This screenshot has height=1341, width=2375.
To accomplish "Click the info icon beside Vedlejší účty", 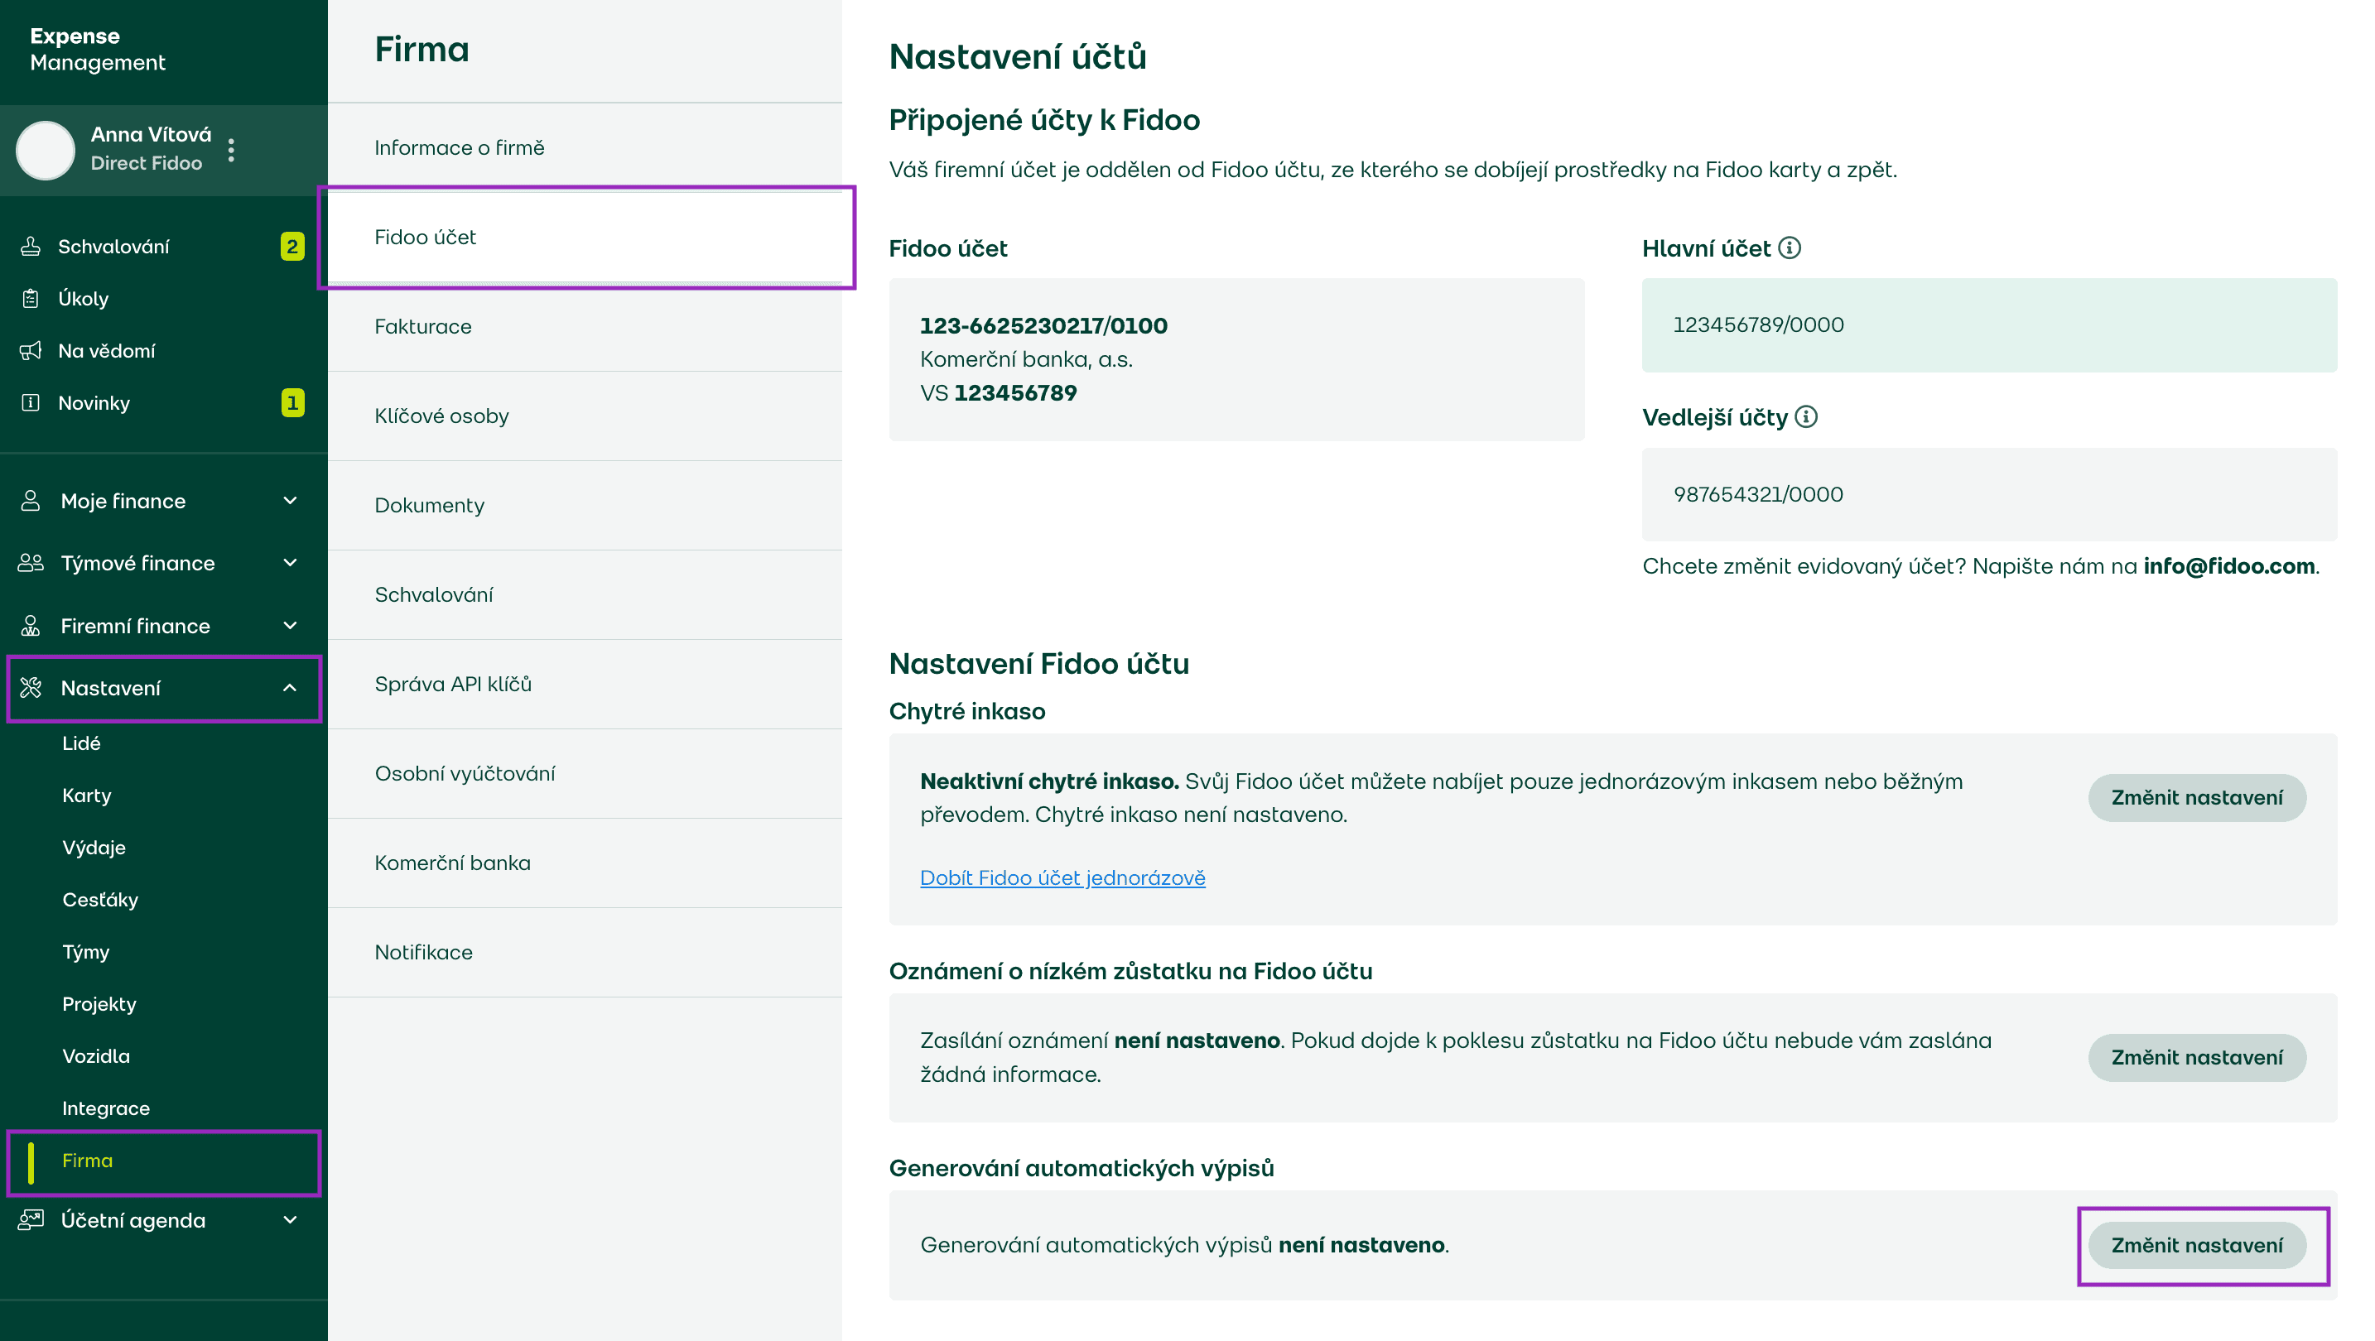I will tap(1806, 416).
